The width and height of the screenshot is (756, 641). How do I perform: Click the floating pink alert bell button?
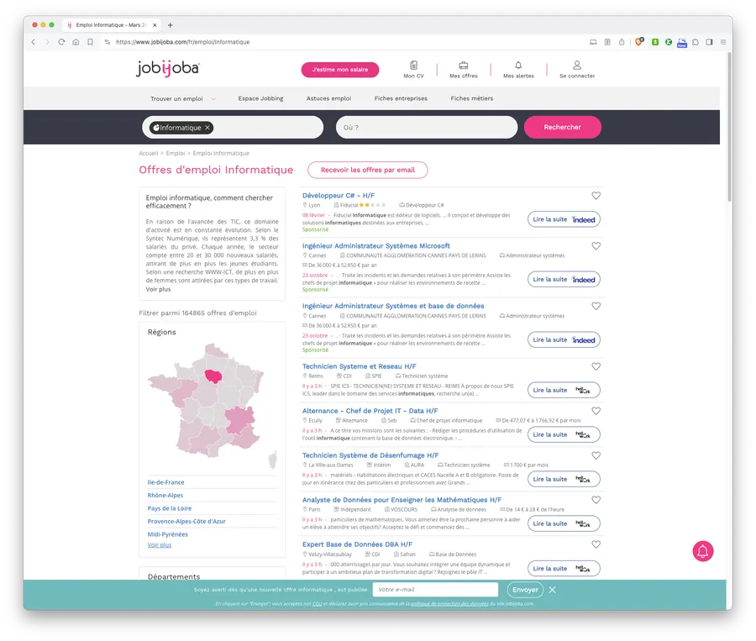[x=702, y=551]
